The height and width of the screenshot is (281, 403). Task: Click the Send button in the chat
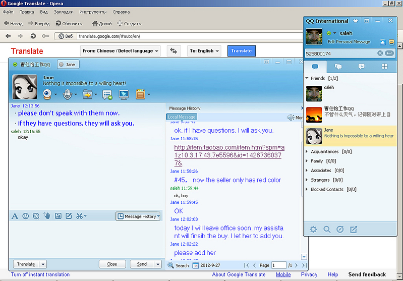142,264
